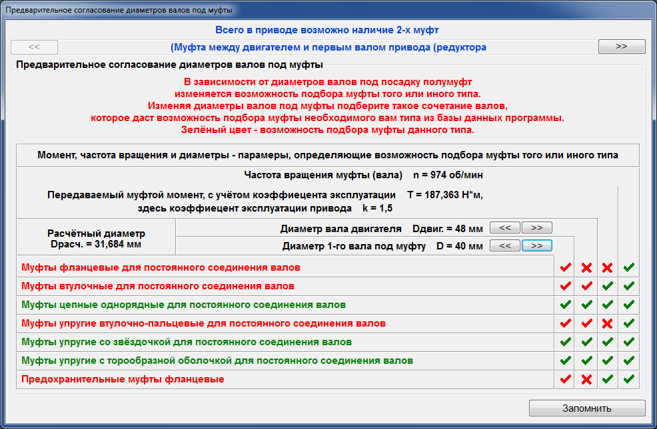Go to previous coupling with top '<<' button
Viewport: 657px width, 429px height.
35,47
